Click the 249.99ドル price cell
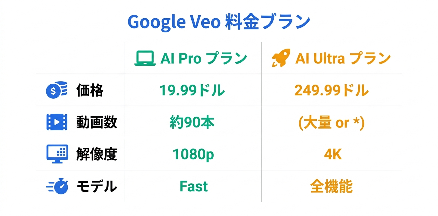 click(331, 90)
